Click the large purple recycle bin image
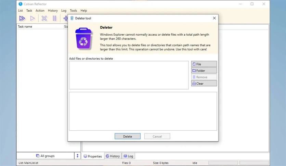This screenshot has width=286, height=166. pyautogui.click(x=83, y=38)
